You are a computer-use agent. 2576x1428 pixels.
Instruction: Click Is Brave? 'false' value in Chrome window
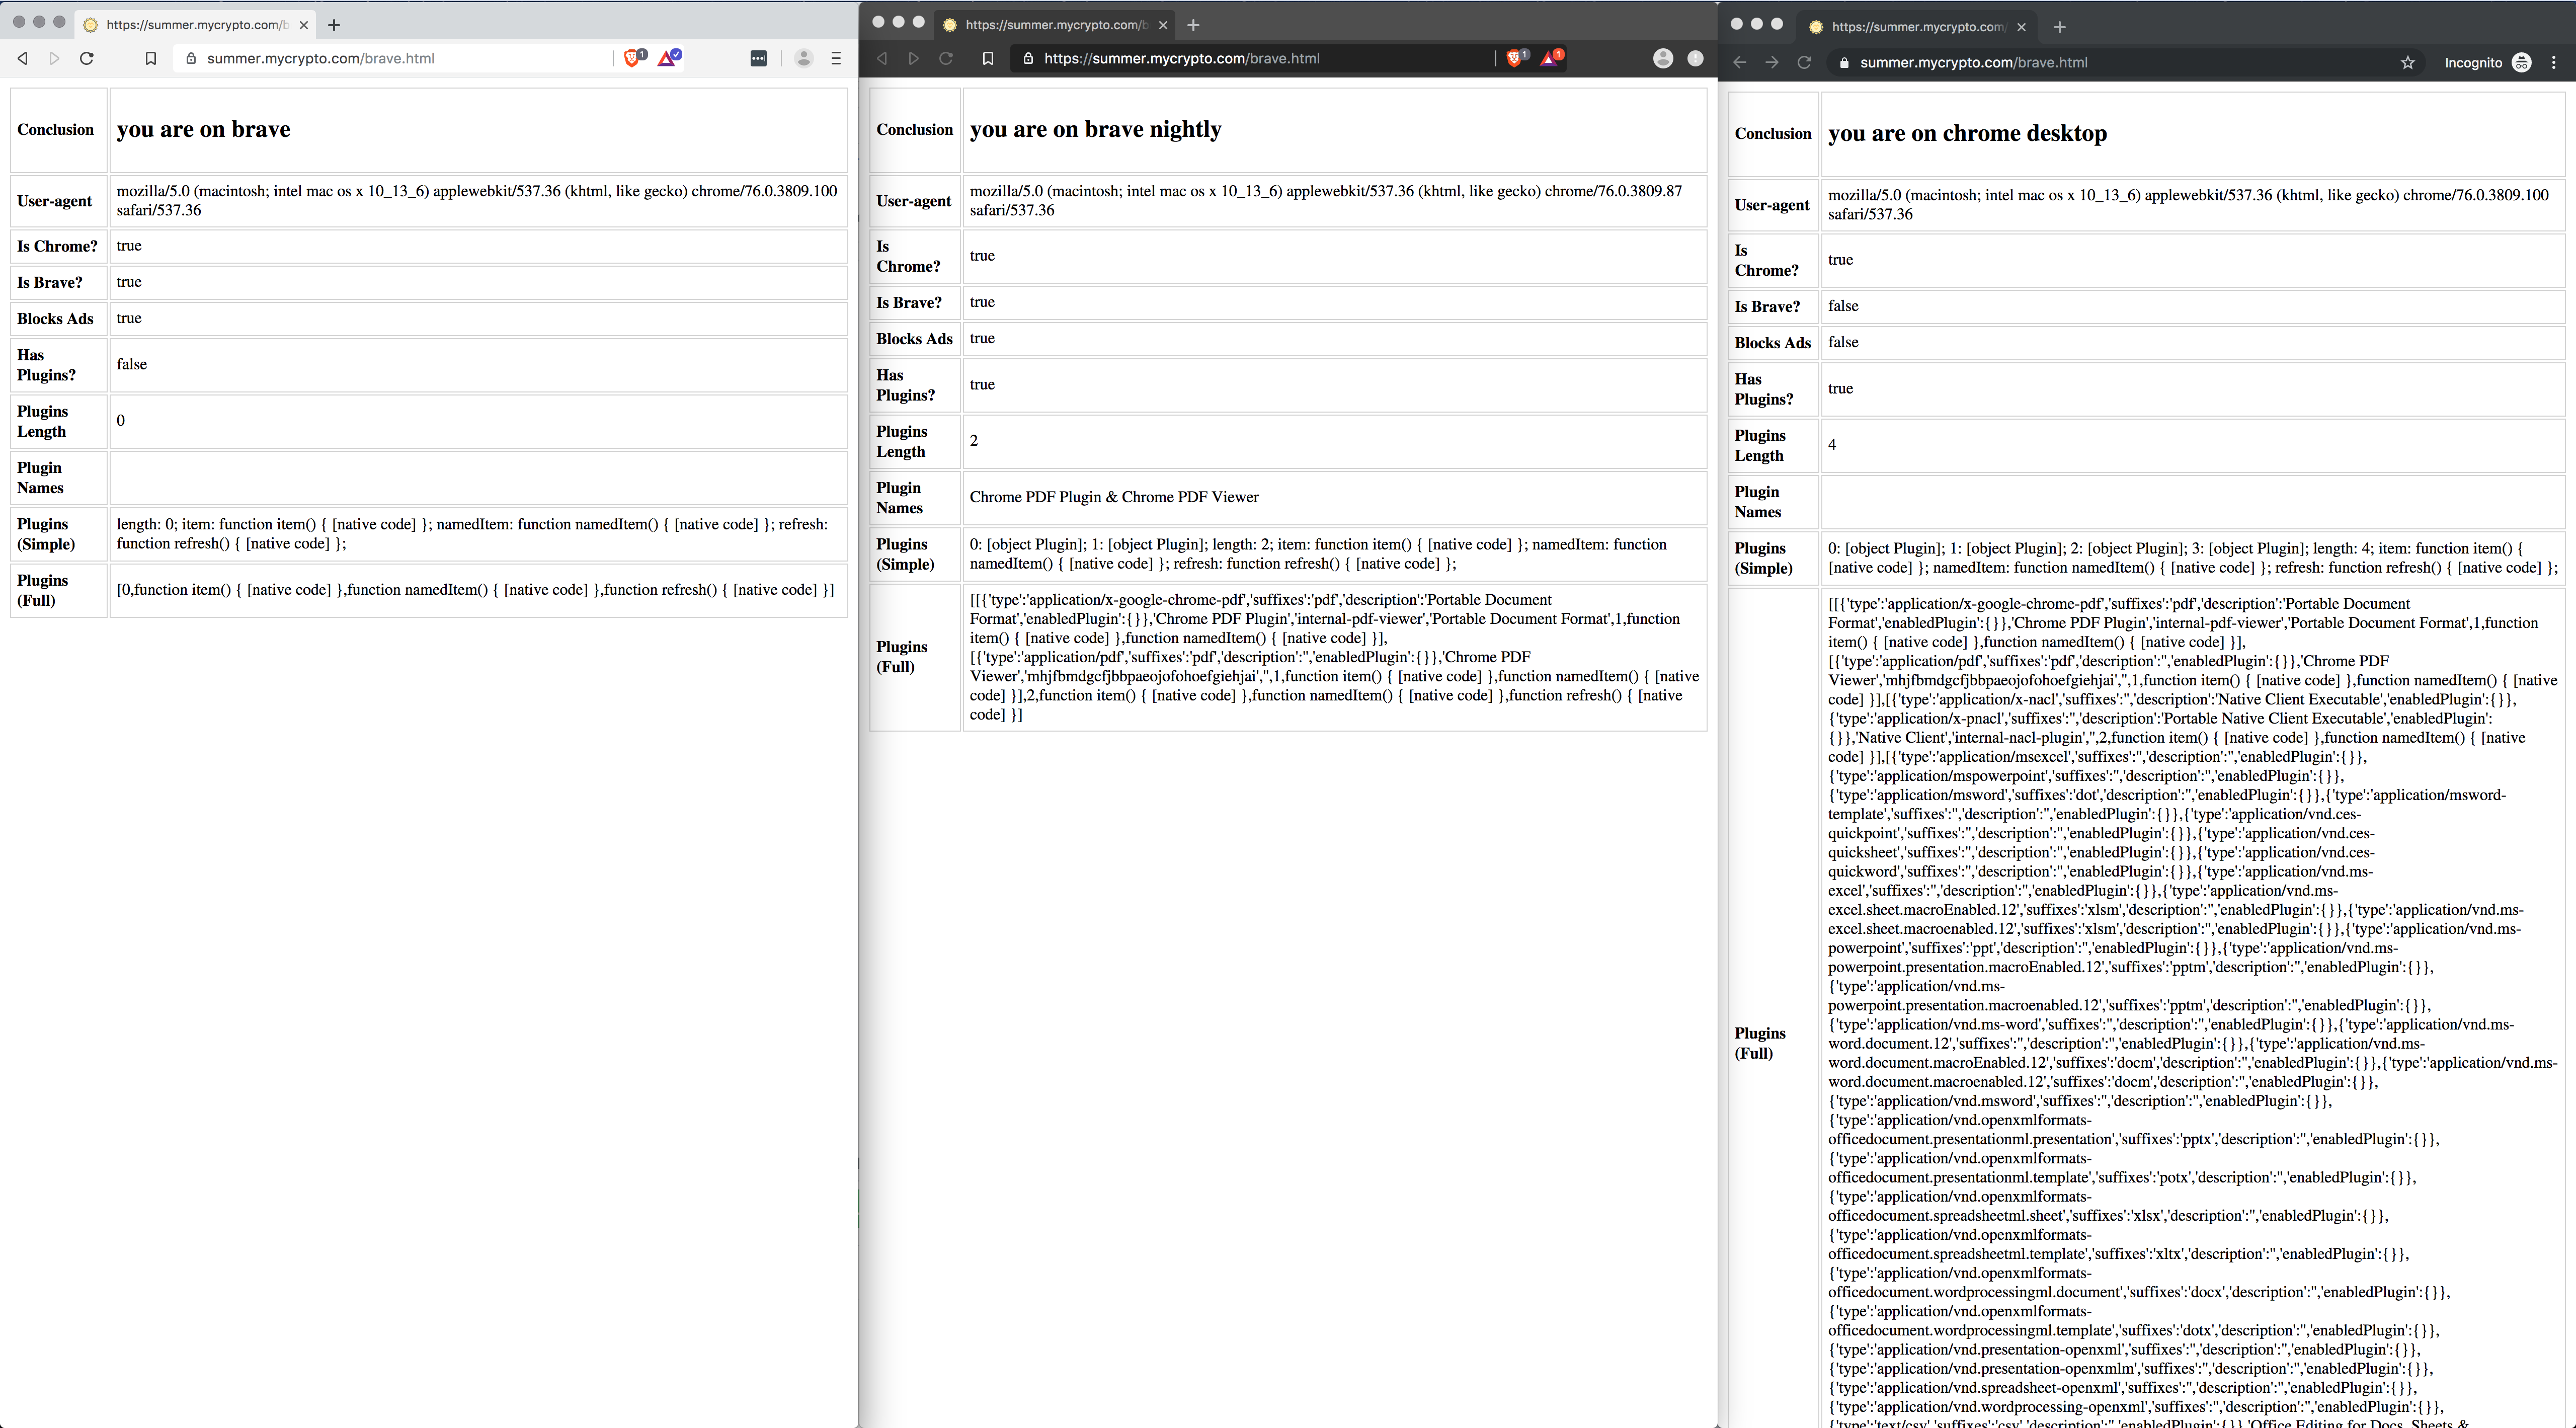[x=1843, y=306]
